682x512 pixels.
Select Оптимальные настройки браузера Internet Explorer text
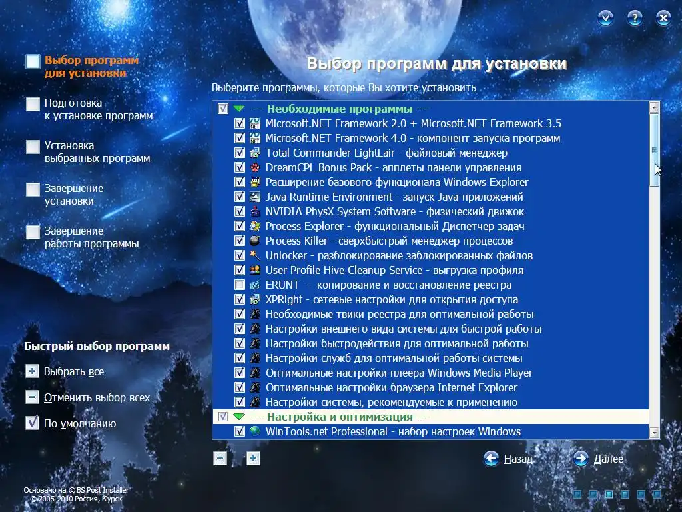[392, 387]
